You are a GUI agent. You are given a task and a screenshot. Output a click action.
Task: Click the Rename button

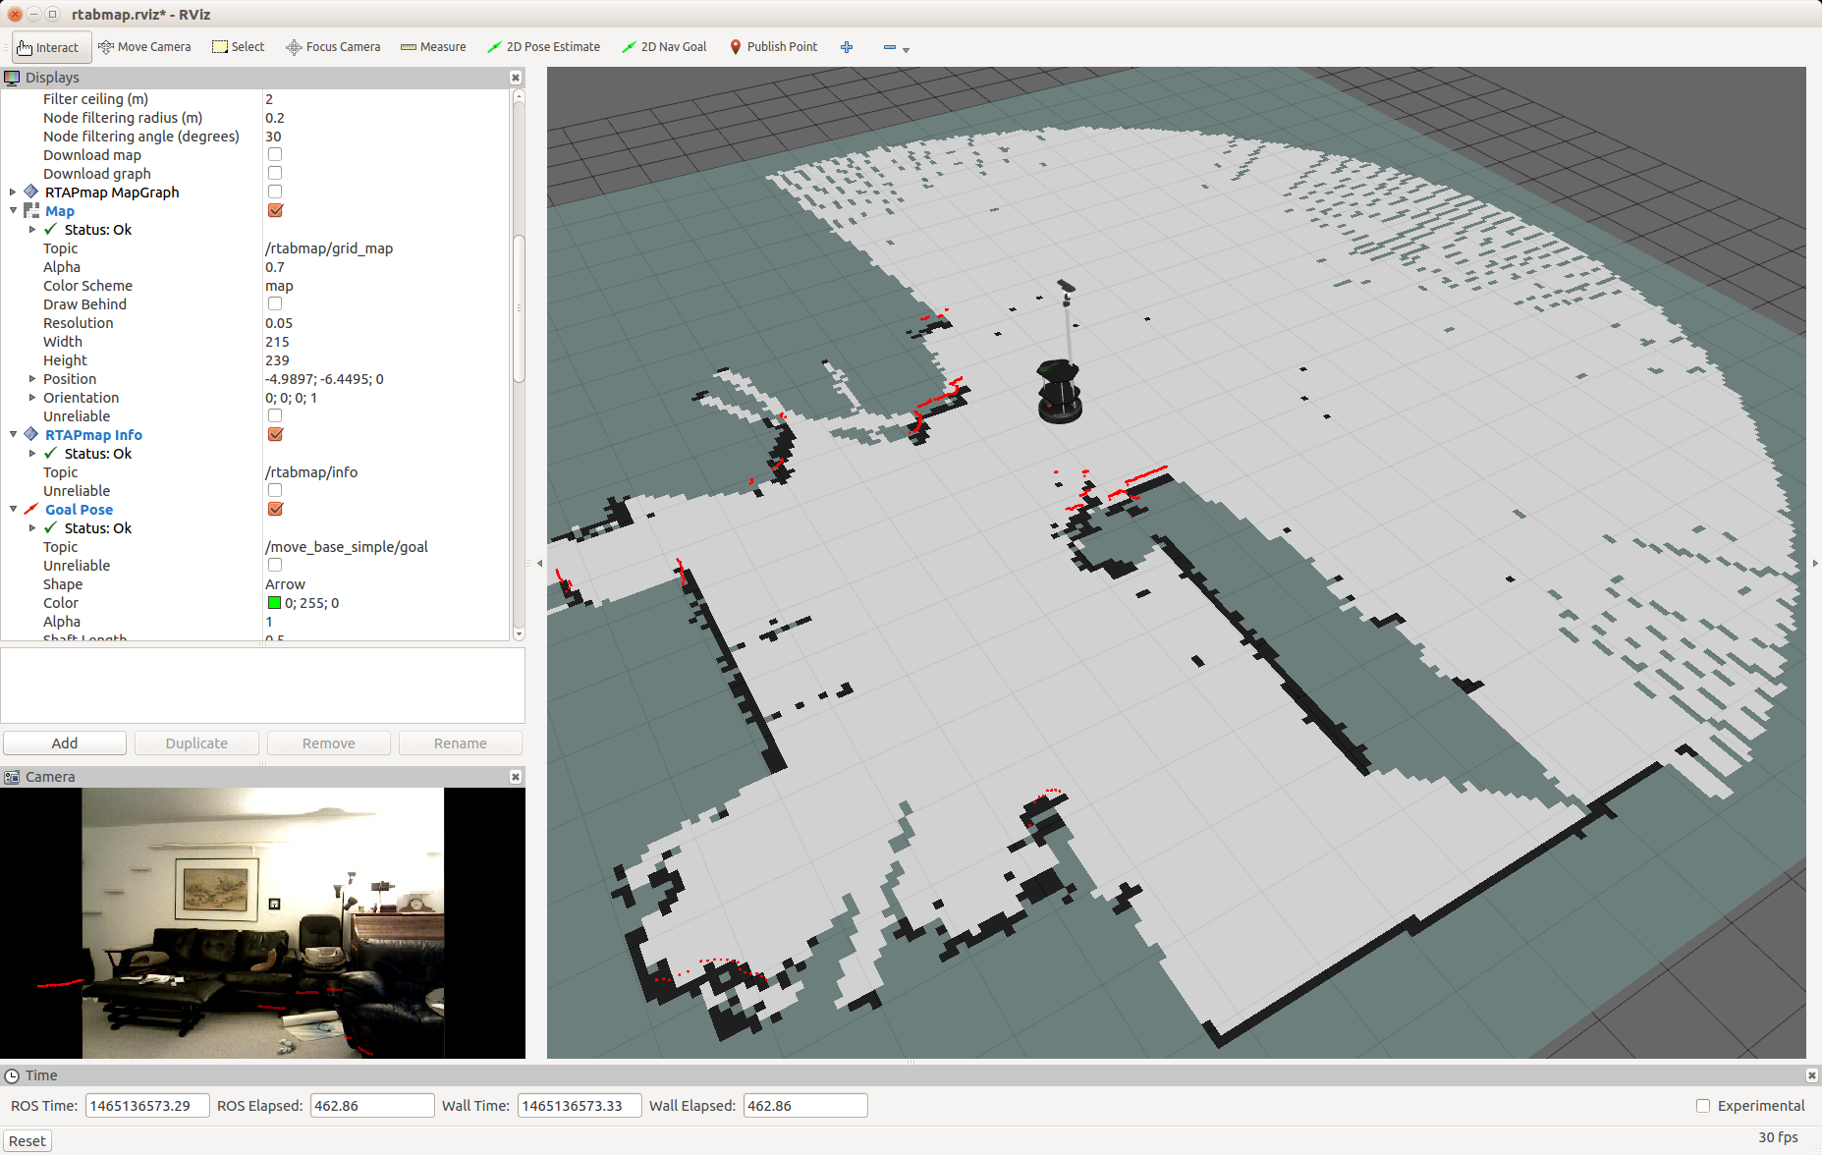(x=461, y=743)
